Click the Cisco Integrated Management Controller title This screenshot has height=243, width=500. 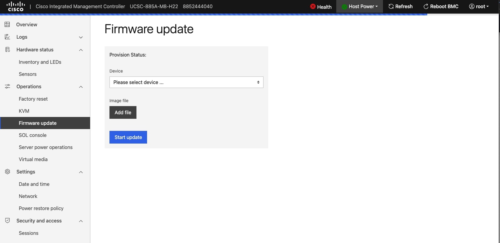(80, 6)
